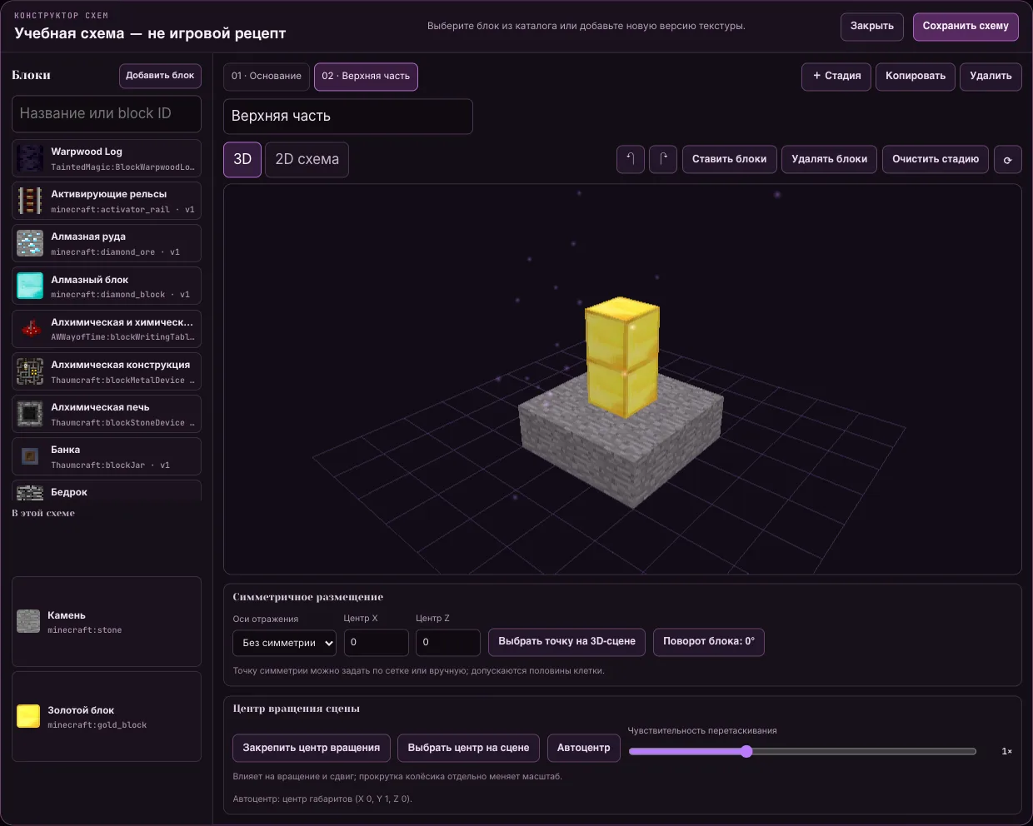Toggle Закрепить центр вращения

pos(311,748)
